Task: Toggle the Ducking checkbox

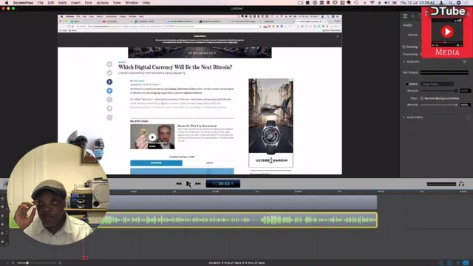Action: (404, 47)
